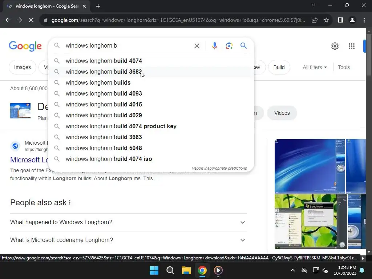Image resolution: width=372 pixels, height=279 pixels.
Task: Open the media player taskbar icon
Action: (218, 270)
